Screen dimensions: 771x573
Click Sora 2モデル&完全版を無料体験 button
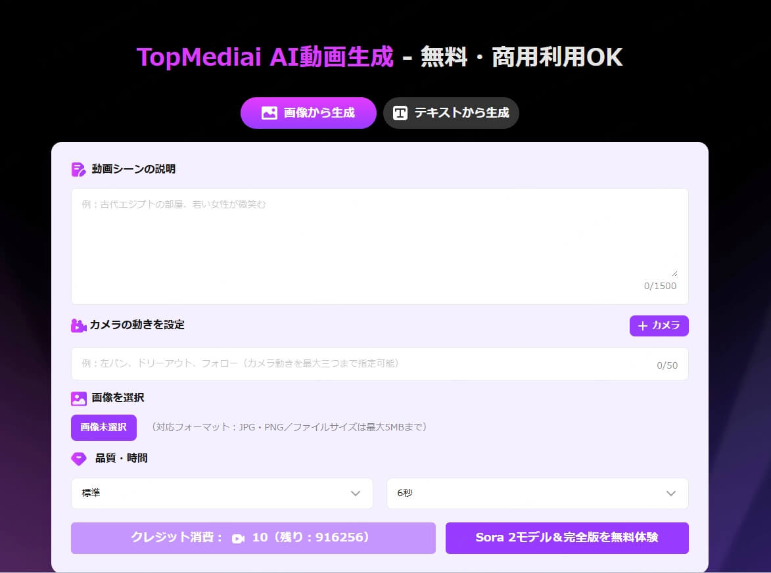[567, 538]
